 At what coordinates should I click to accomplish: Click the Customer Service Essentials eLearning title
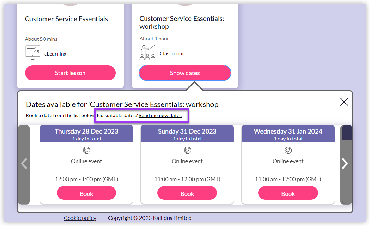click(66, 19)
